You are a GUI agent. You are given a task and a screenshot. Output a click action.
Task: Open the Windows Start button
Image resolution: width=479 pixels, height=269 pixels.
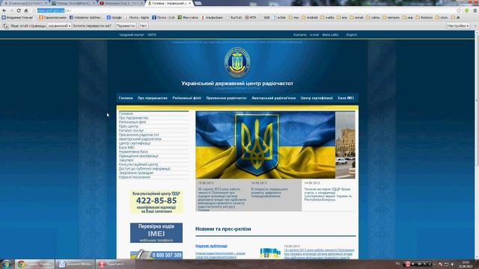click(x=7, y=264)
